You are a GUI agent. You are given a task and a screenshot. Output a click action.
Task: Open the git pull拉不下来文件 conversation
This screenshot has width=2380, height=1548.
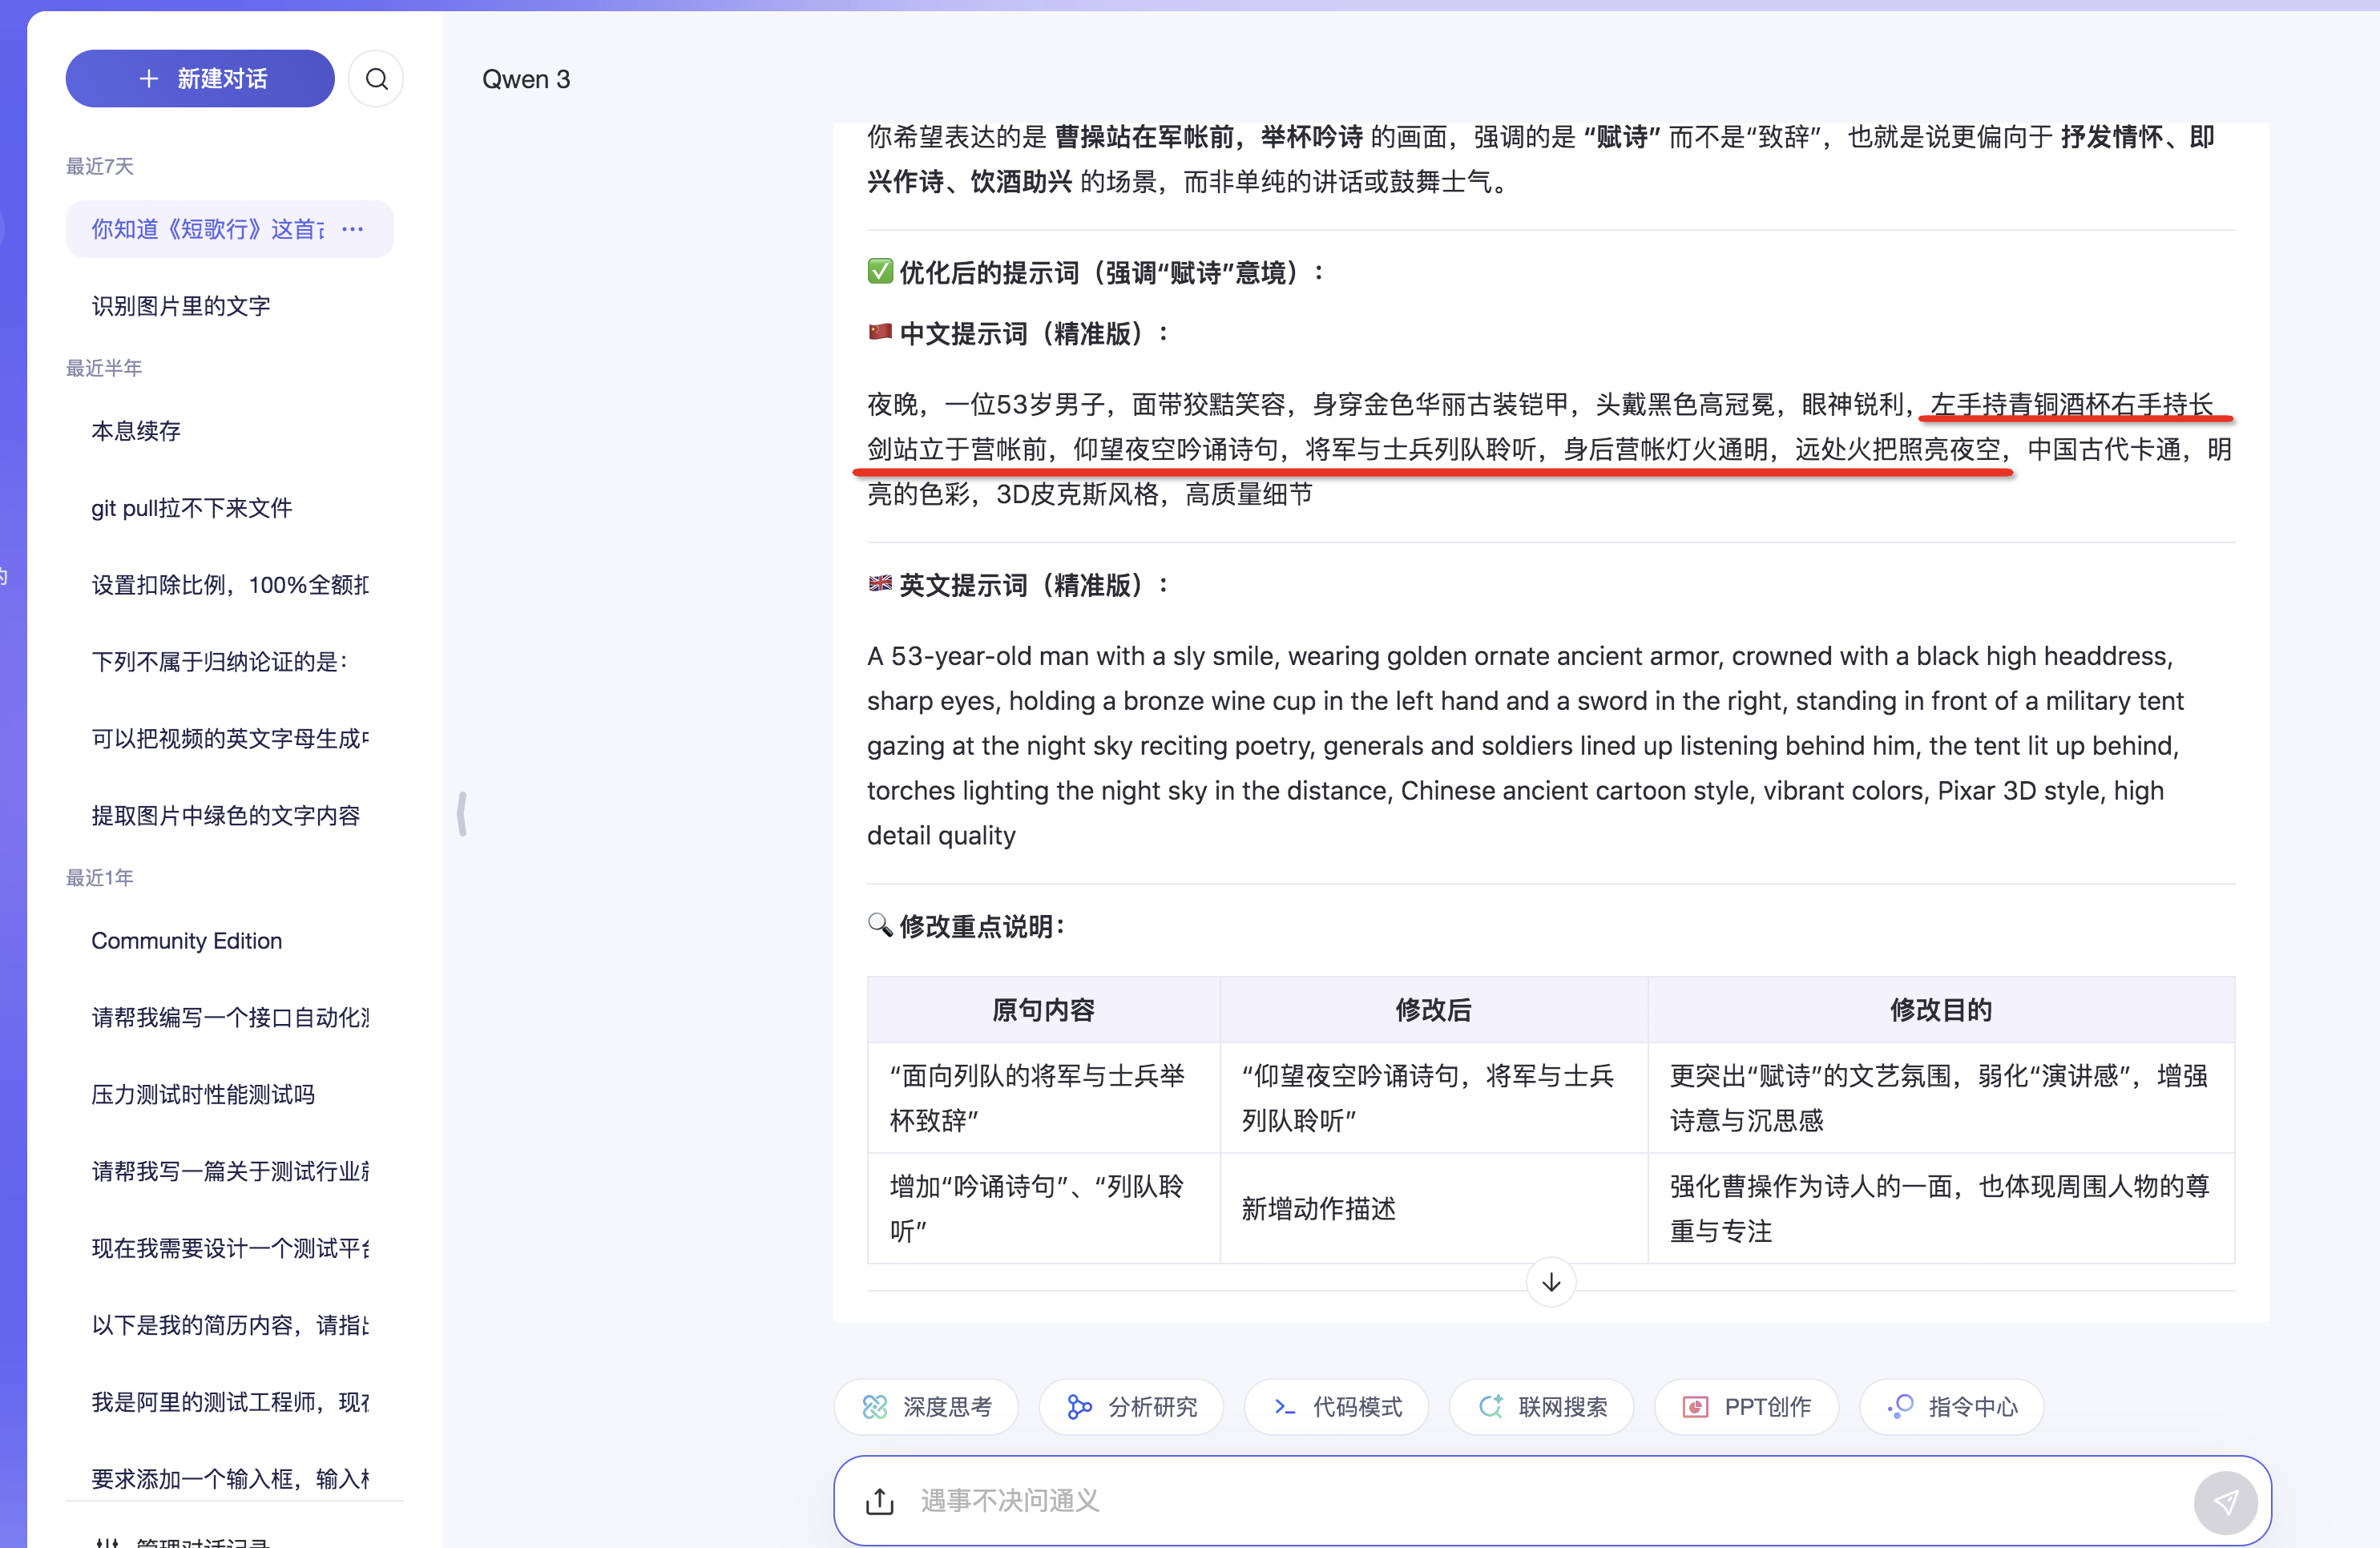pyautogui.click(x=192, y=508)
